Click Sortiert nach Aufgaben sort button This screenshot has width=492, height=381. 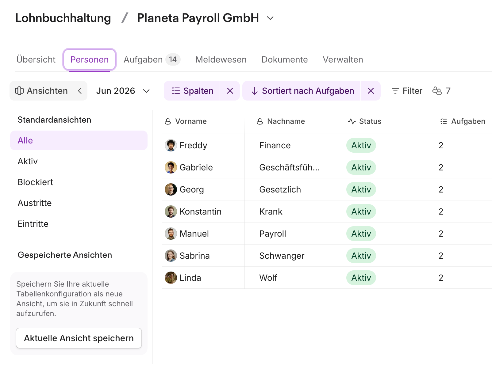point(302,91)
